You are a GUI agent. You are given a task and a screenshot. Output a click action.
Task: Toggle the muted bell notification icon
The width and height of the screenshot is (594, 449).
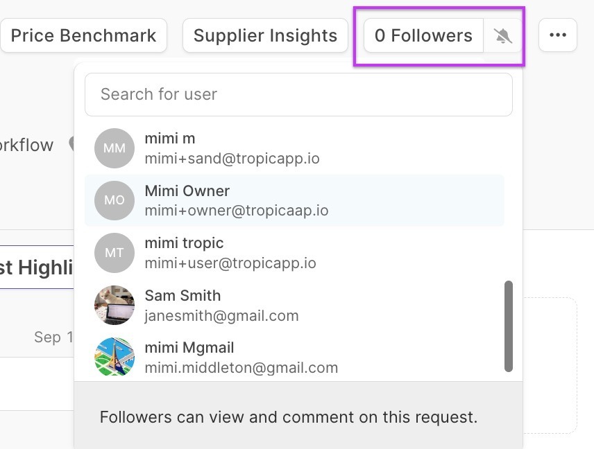click(x=503, y=36)
